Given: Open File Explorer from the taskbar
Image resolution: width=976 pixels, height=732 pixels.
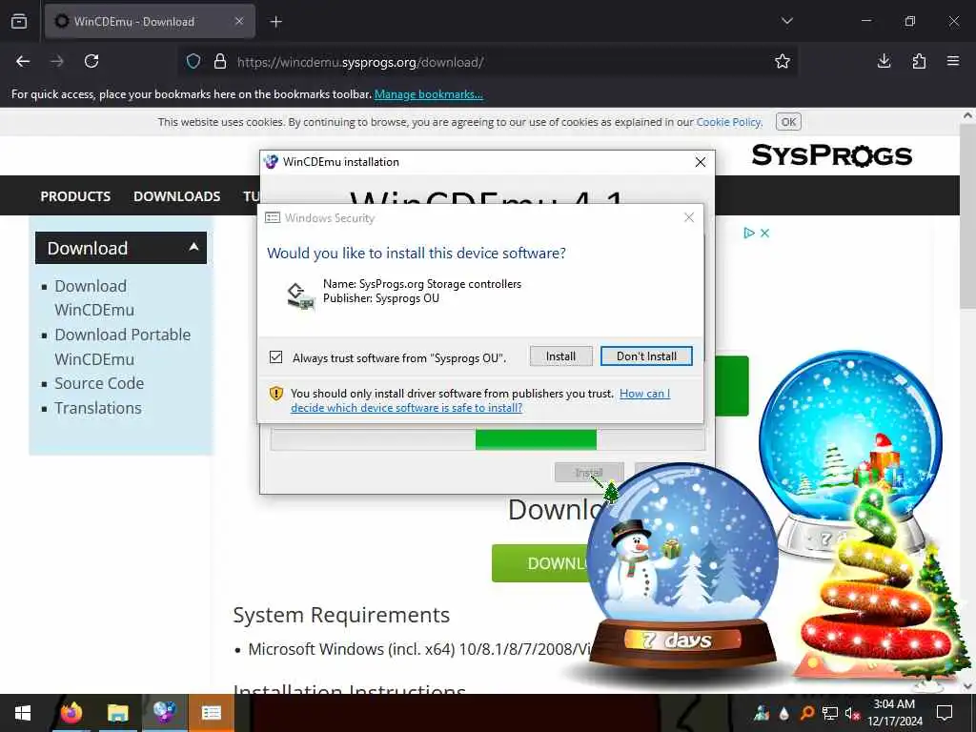Looking at the screenshot, I should pos(117,713).
